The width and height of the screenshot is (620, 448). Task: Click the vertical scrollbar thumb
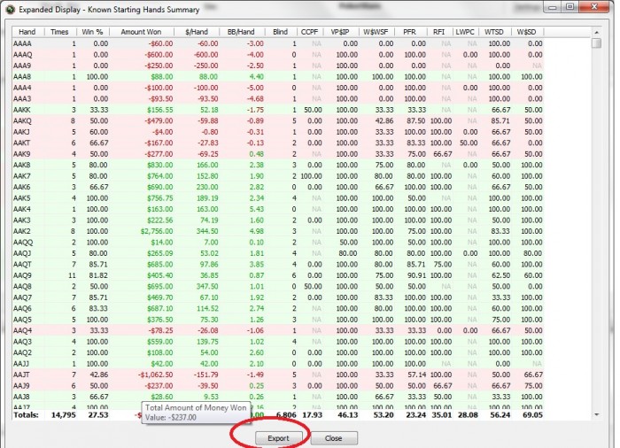597,43
